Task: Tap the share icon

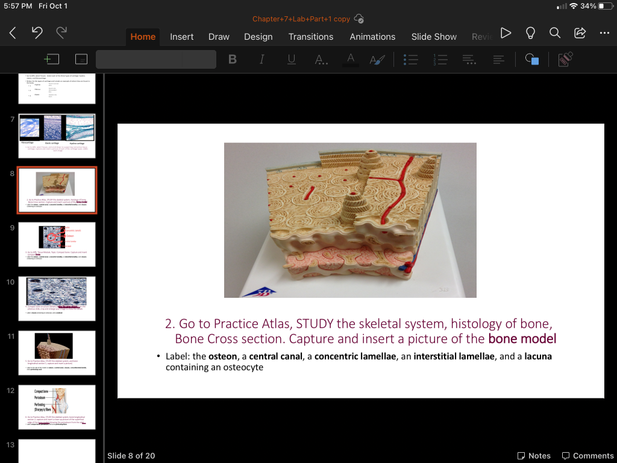Action: [580, 33]
